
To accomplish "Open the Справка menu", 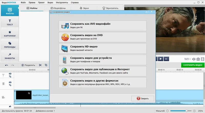I will [x=75, y=3].
